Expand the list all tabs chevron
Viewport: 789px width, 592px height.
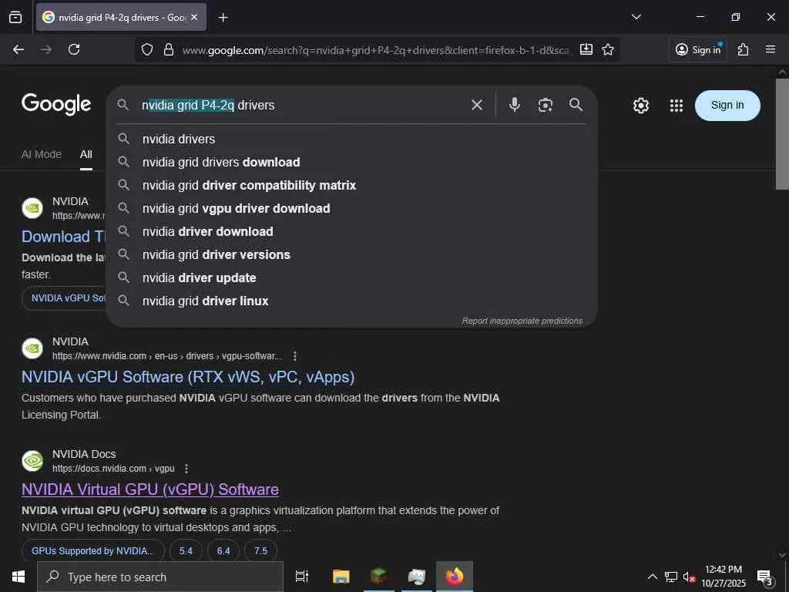pos(636,17)
